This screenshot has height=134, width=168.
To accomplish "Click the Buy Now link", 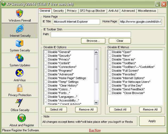I will coord(95,130).
